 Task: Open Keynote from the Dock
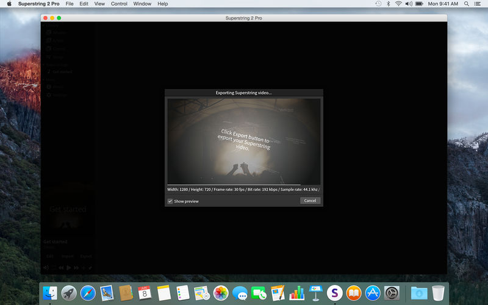click(315, 293)
